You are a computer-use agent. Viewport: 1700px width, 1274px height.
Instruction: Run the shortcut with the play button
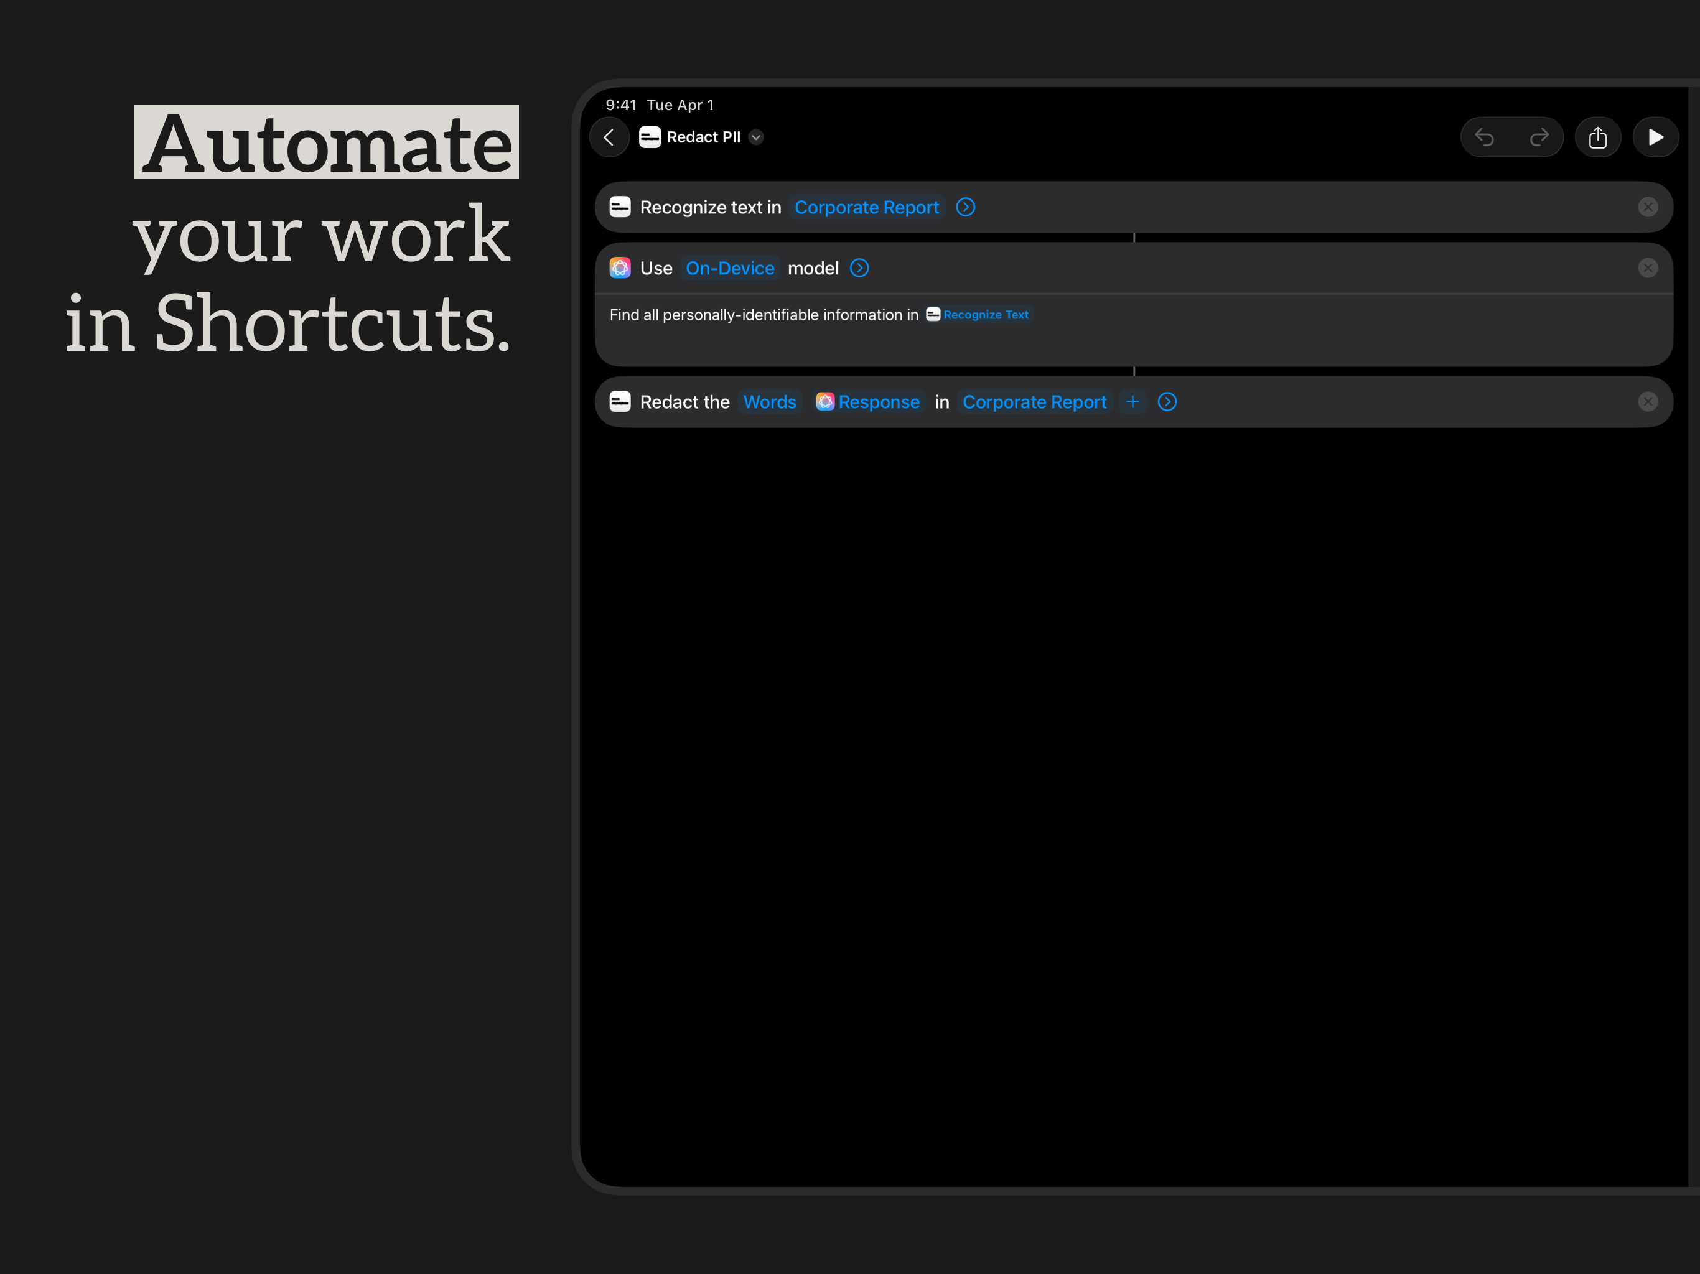pyautogui.click(x=1655, y=137)
